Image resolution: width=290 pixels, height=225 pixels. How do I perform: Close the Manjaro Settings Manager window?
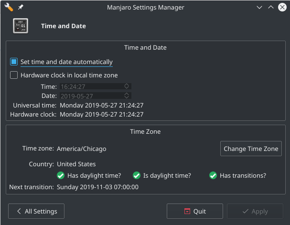click(282, 7)
